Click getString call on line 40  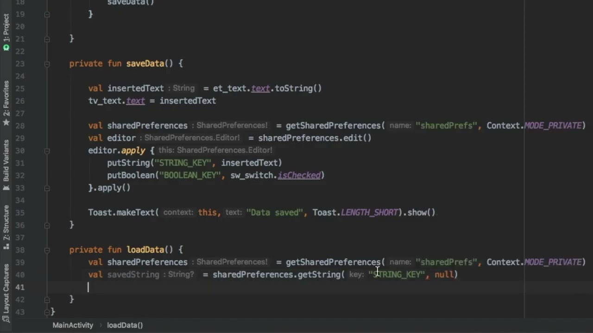(319, 275)
